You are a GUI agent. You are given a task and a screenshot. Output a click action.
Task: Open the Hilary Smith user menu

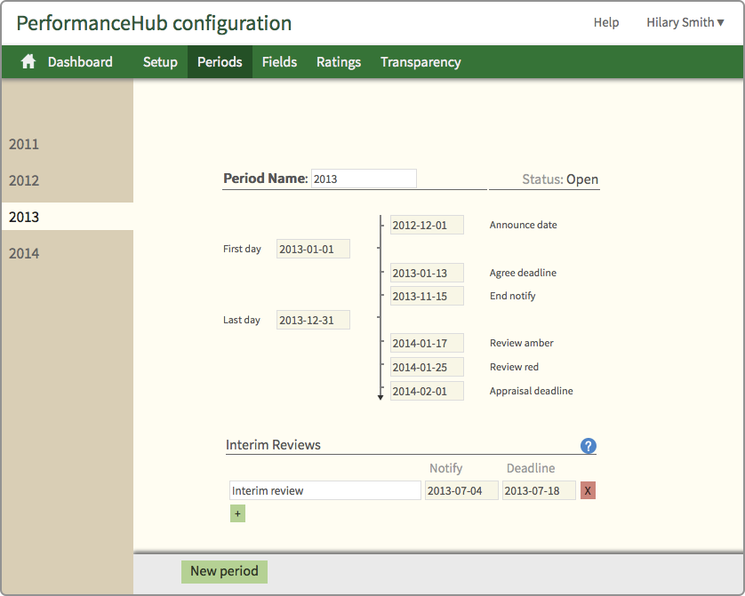685,22
